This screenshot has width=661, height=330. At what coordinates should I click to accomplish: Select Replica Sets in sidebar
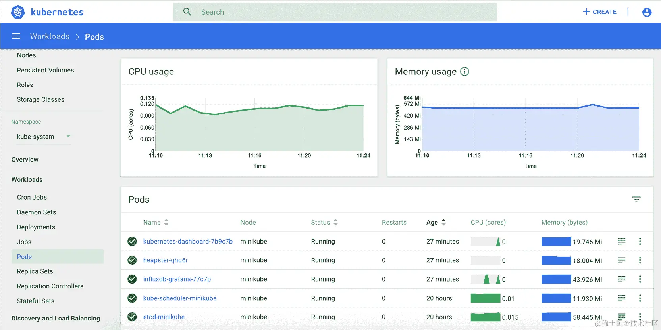click(35, 271)
